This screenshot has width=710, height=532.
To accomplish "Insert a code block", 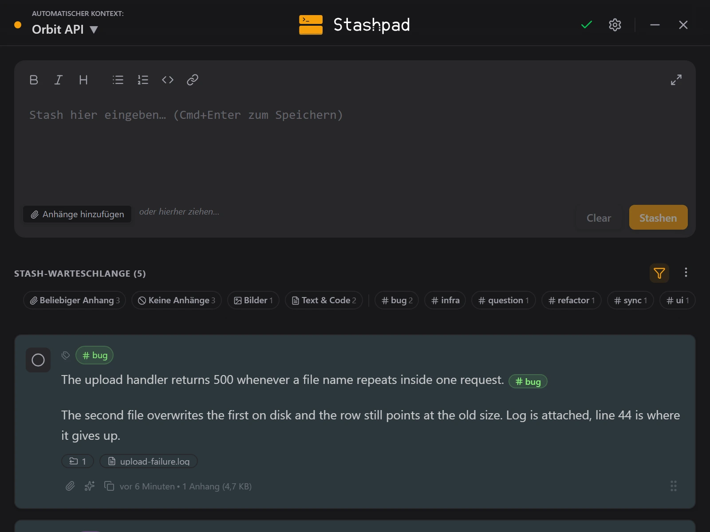I will point(168,80).
